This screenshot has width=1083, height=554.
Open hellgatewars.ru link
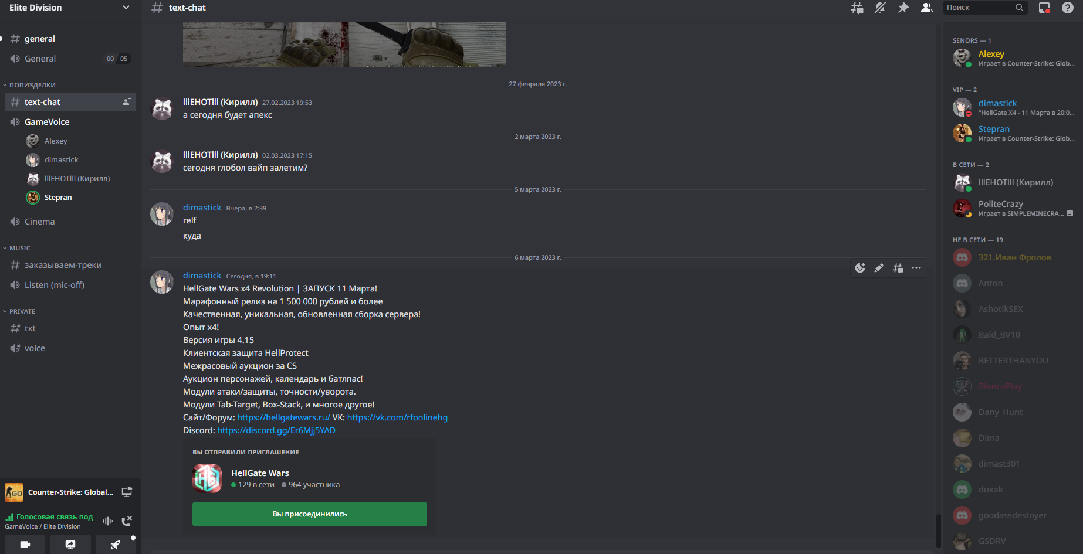[x=283, y=417]
